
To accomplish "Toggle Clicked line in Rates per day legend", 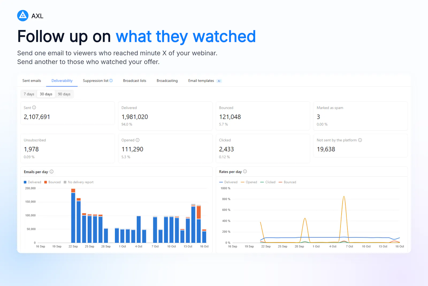I will (x=268, y=182).
